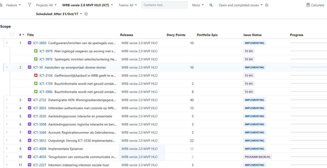Open the Feature hierarchy dropdown

point(13,5)
